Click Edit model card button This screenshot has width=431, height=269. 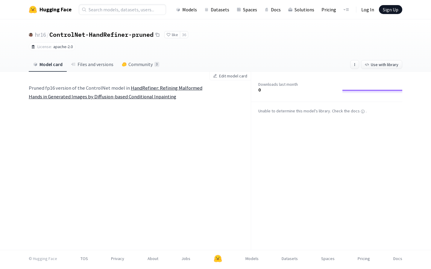pos(230,76)
